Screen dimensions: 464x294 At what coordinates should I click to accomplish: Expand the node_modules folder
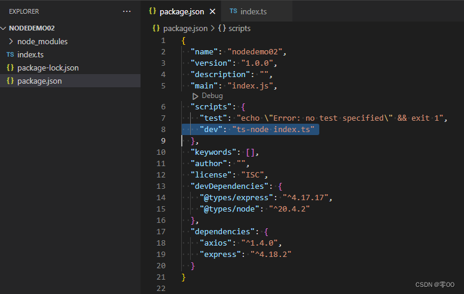[x=11, y=41]
